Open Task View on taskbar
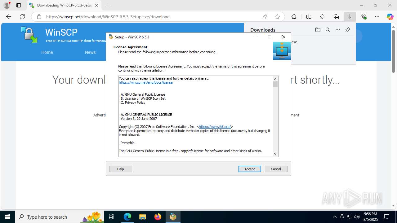Image resolution: width=397 pixels, height=223 pixels. (x=112, y=217)
